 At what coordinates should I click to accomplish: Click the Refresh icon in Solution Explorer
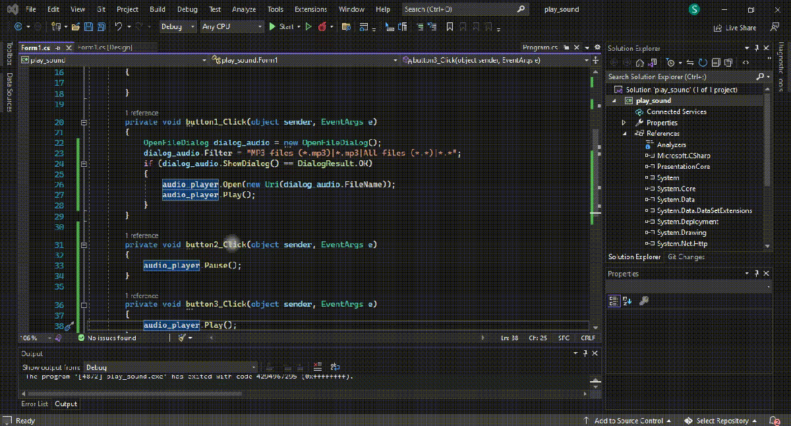[702, 63]
